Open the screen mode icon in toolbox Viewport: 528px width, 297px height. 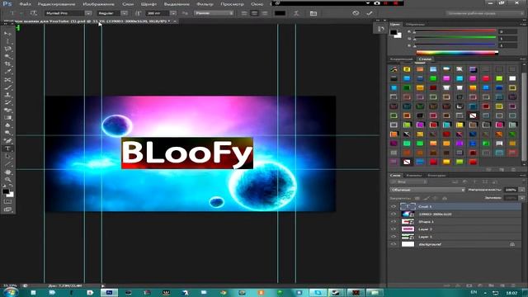click(7, 210)
